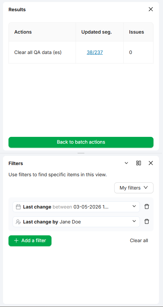The image size is (163, 307).
Task: Close the Results panel
Action: point(151,9)
